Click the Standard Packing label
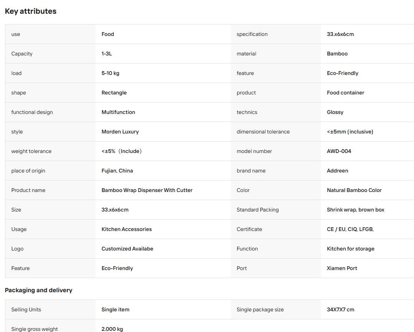Viewport: 414px width, 332px height. tap(258, 210)
